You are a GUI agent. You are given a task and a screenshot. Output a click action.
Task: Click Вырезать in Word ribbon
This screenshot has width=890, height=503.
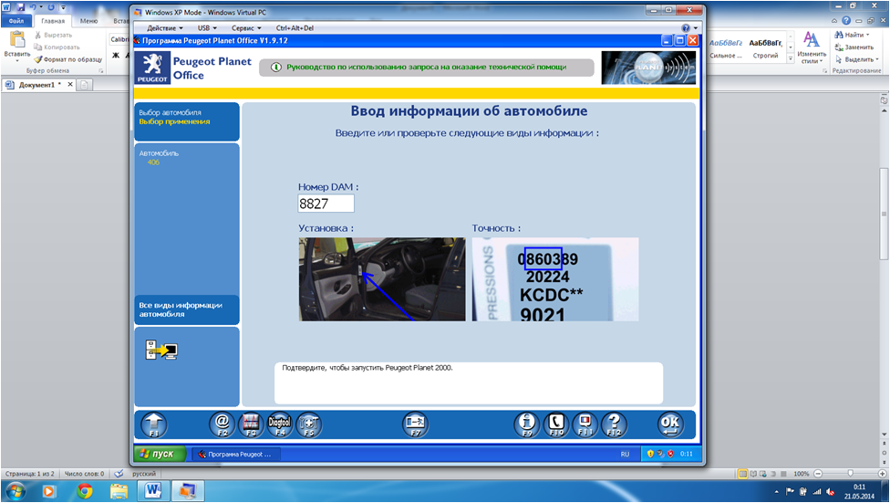coord(53,36)
